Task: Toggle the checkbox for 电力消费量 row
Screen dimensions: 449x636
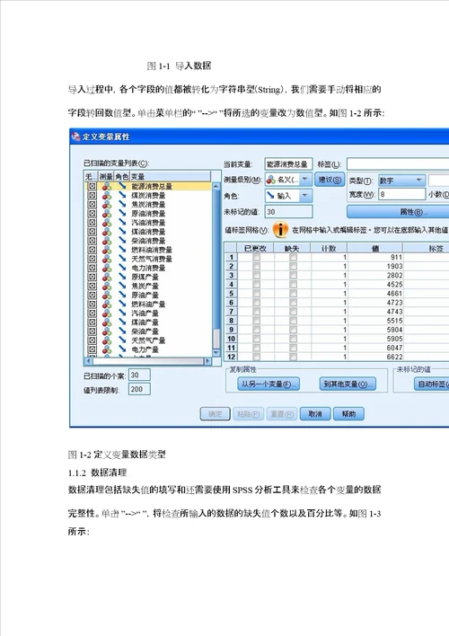Action: pos(92,268)
